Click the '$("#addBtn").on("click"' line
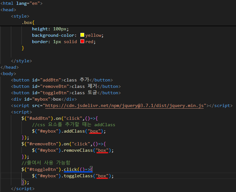 (60, 119)
